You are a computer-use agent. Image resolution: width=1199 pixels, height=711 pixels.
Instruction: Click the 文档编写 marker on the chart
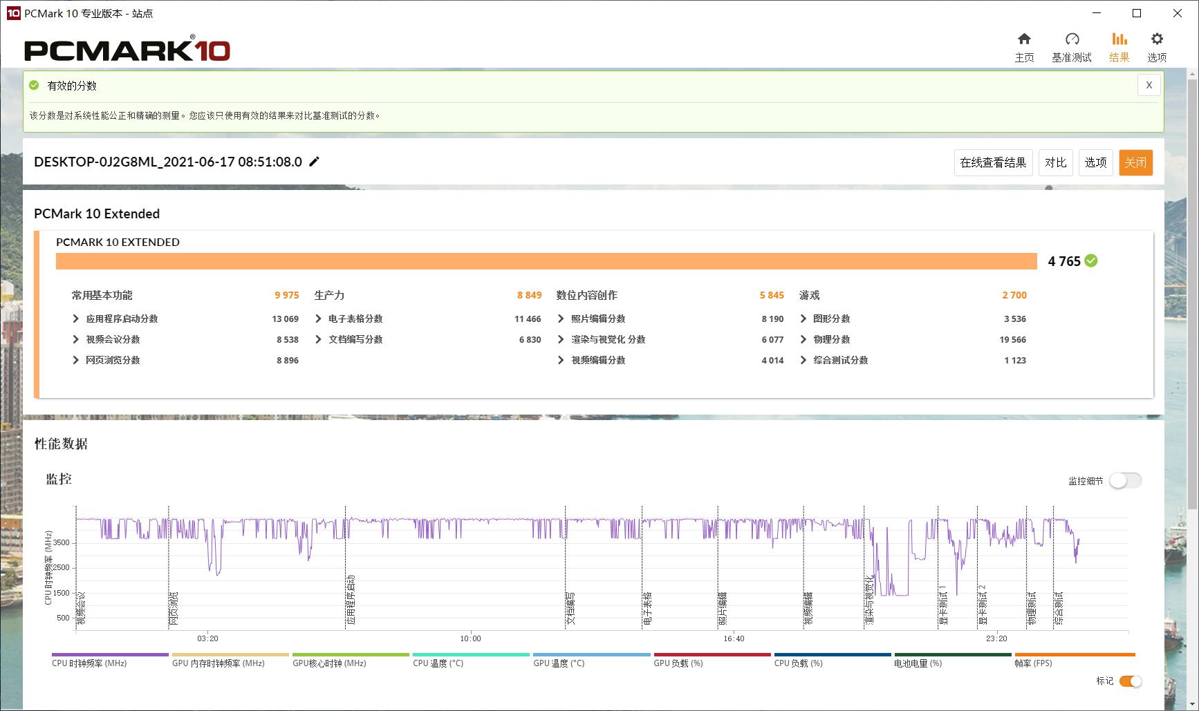[x=570, y=608]
